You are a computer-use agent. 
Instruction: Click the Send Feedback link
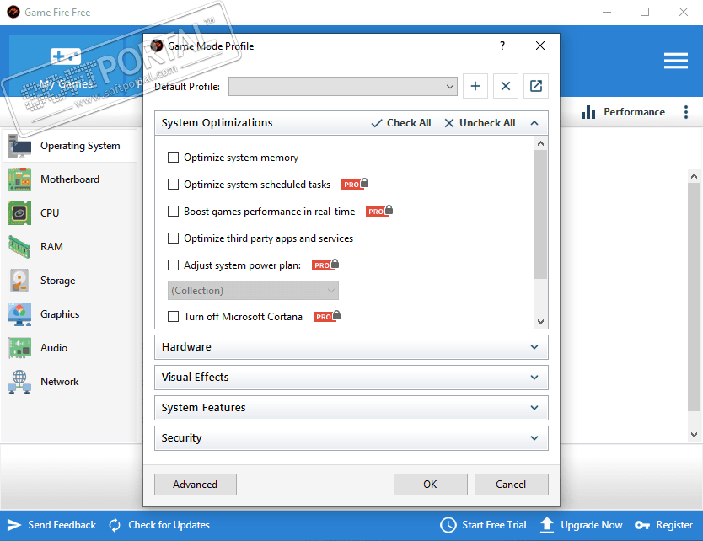coord(62,525)
